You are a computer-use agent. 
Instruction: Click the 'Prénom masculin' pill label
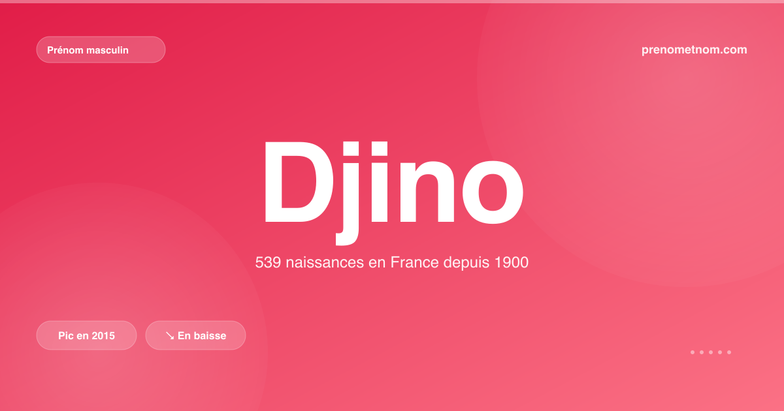point(101,50)
